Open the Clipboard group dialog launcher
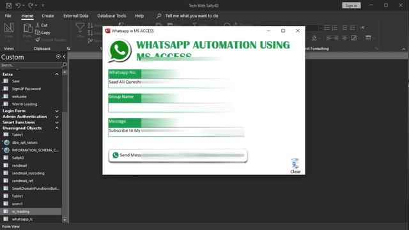Viewport: 409px width, 230px height. pyautogui.click(x=68, y=49)
